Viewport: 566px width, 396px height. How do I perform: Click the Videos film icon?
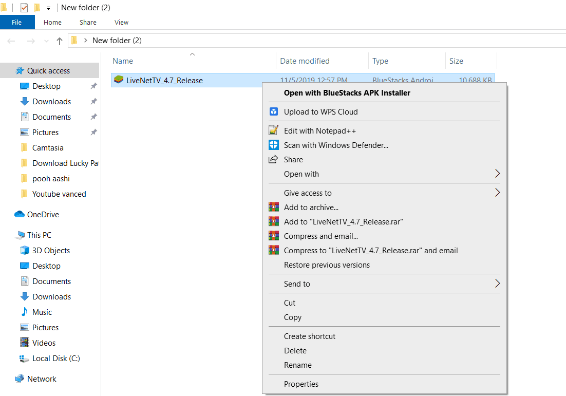[25, 343]
